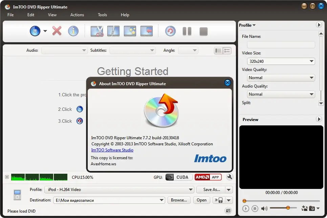Open the snapshot options arrow
327x218 pixels.
click(318, 208)
